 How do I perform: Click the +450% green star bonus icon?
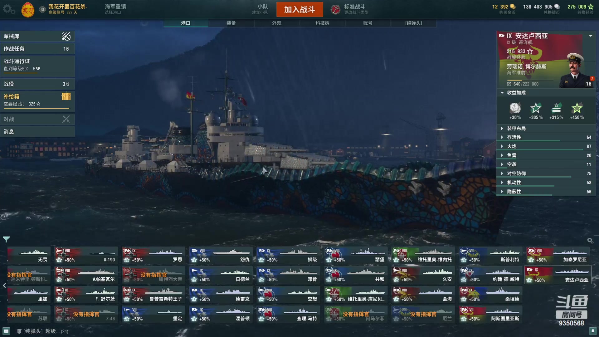pos(577,108)
